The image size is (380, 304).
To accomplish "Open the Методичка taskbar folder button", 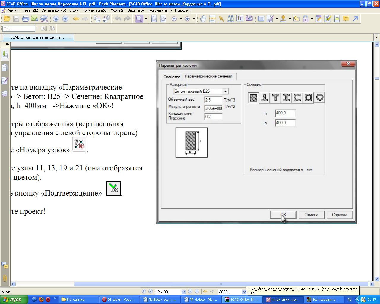I will (x=78, y=300).
